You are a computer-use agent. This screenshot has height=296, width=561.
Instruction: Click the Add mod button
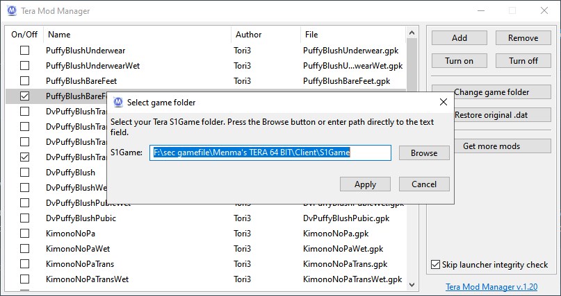(x=460, y=38)
